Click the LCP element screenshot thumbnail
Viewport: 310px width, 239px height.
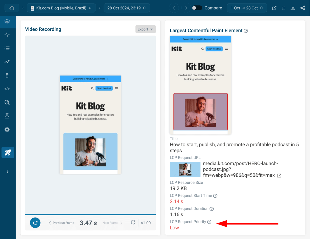pos(200,85)
